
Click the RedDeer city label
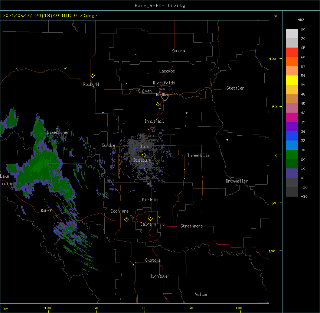click(163, 95)
